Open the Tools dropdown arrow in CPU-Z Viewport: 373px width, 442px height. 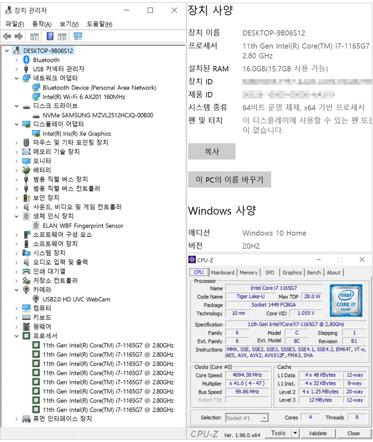click(295, 433)
